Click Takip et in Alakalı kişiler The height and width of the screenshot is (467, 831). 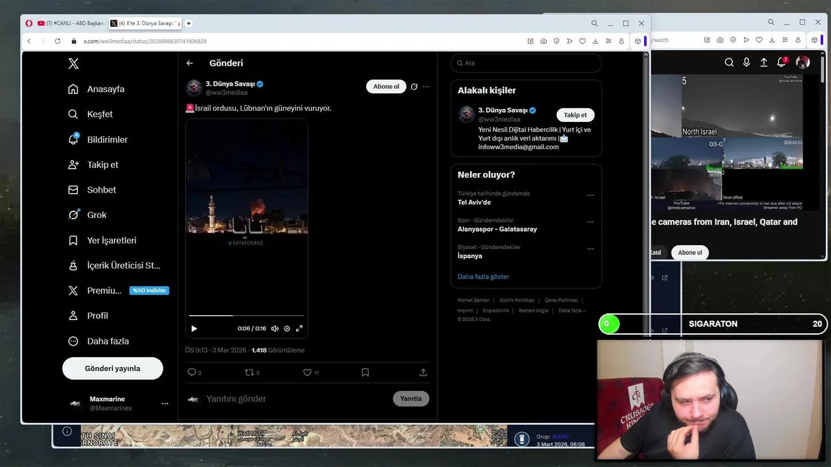point(575,115)
